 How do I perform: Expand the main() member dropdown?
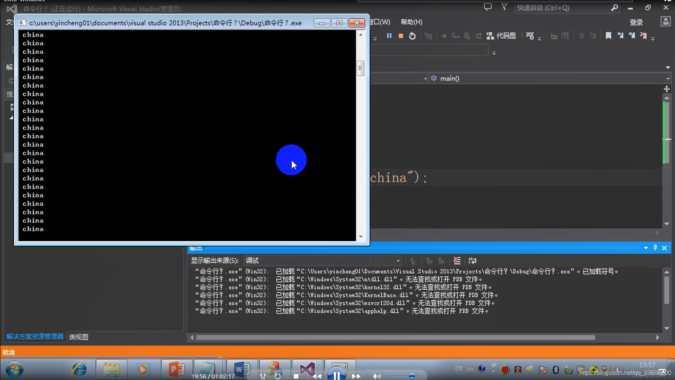click(x=668, y=79)
